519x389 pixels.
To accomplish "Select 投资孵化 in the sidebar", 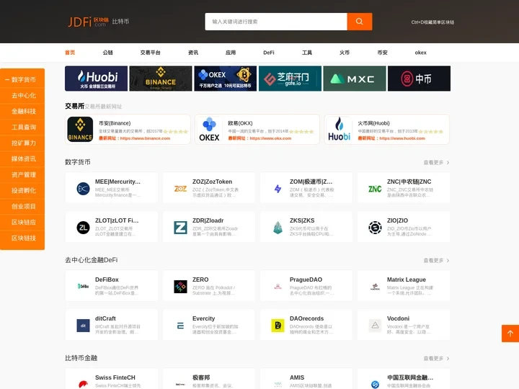I will coord(22,190).
